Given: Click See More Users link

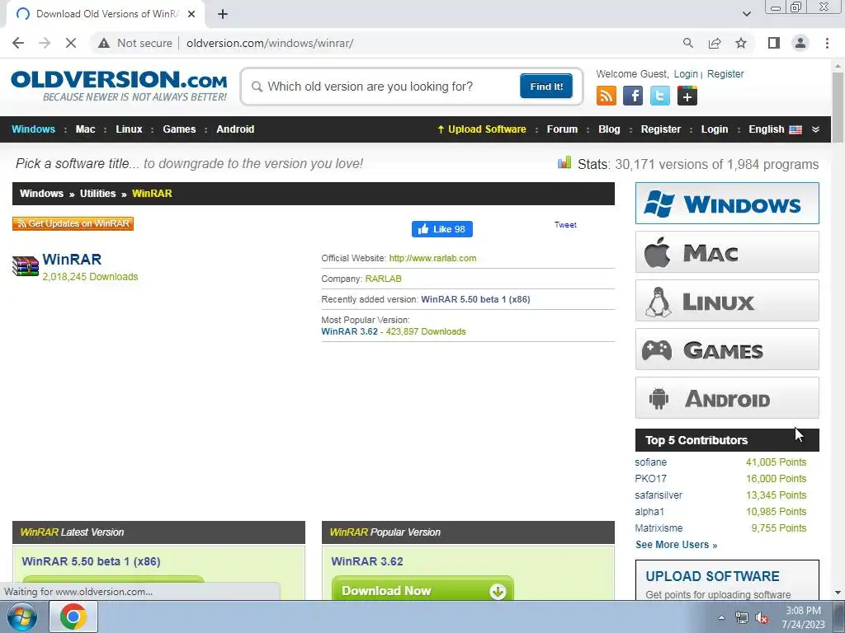Looking at the screenshot, I should tap(677, 545).
